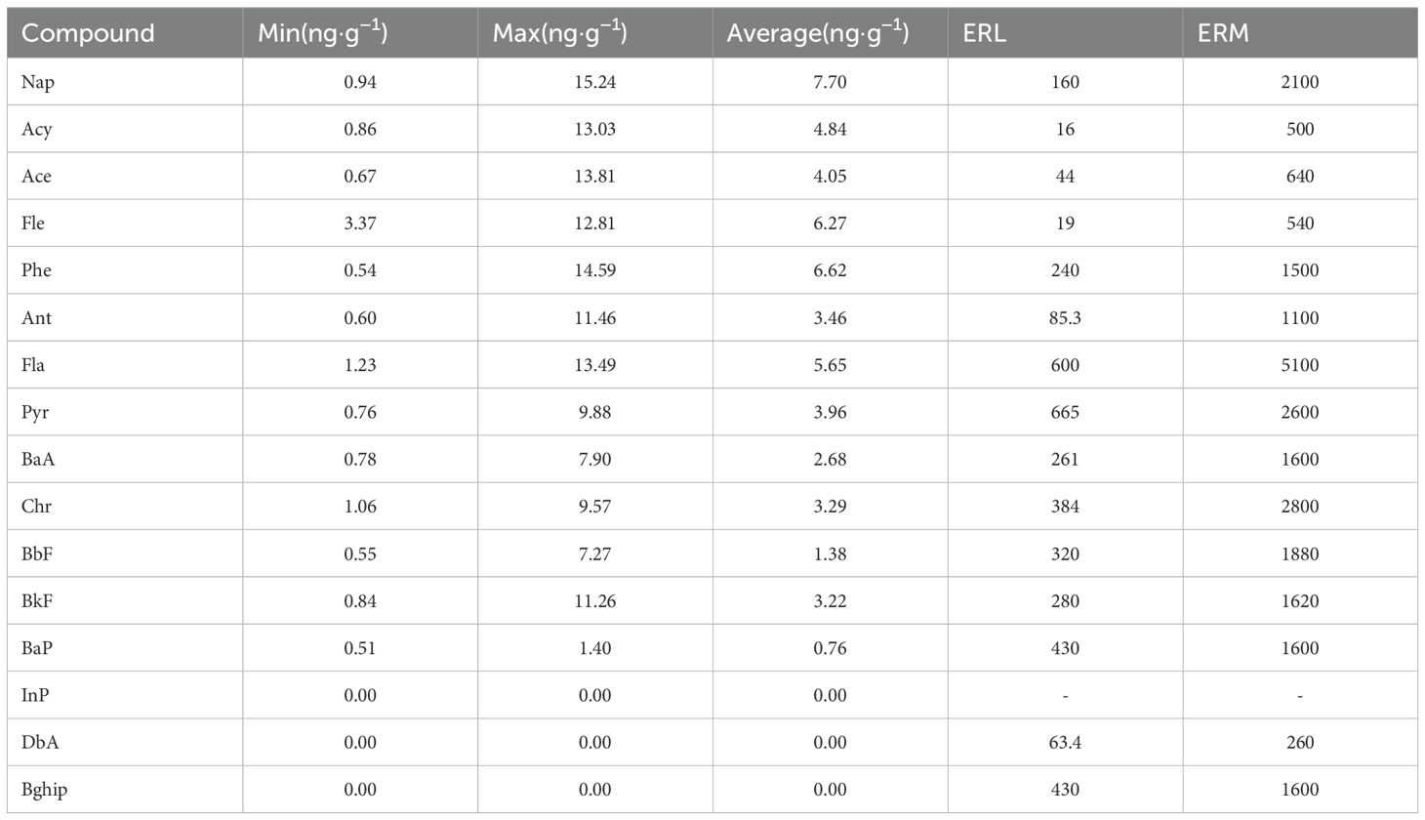Click the Pyr average value 3.96
The height and width of the screenshot is (820, 1425).
[830, 412]
